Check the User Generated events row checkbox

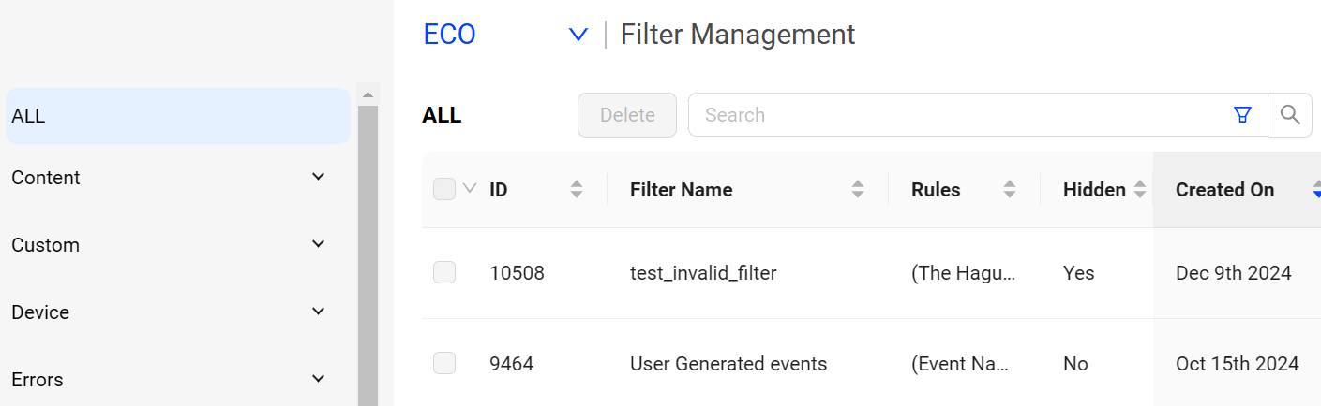444,363
